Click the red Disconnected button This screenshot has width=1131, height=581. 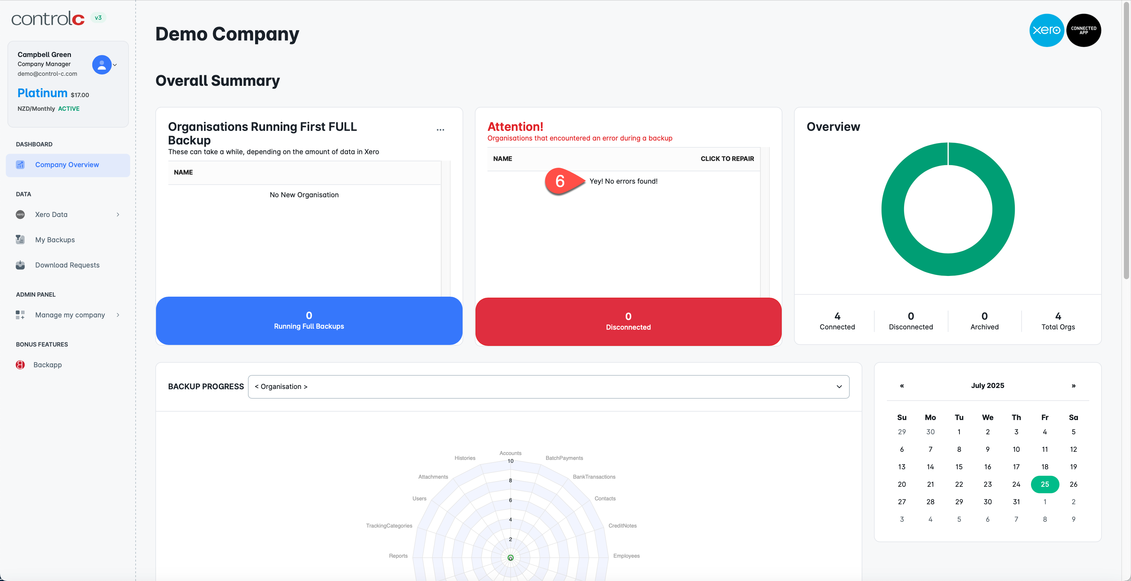(628, 322)
